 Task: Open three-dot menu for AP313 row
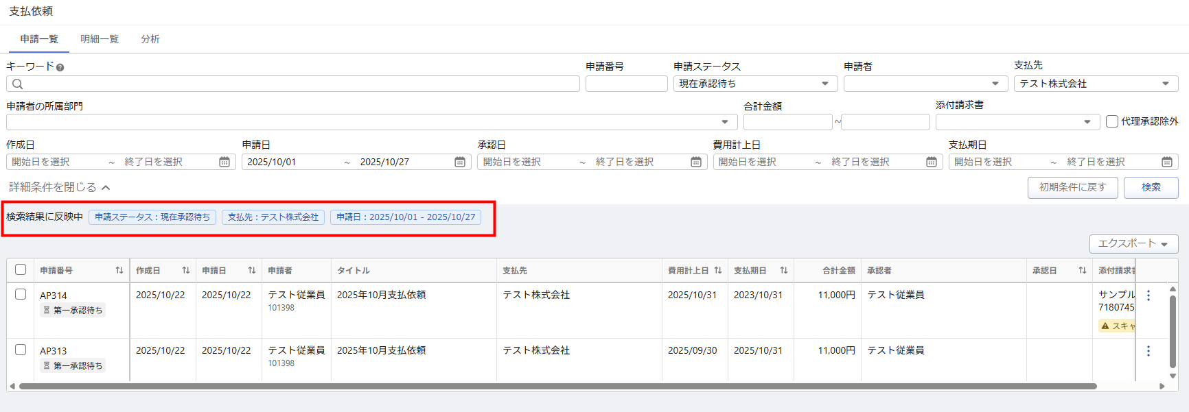(x=1148, y=351)
